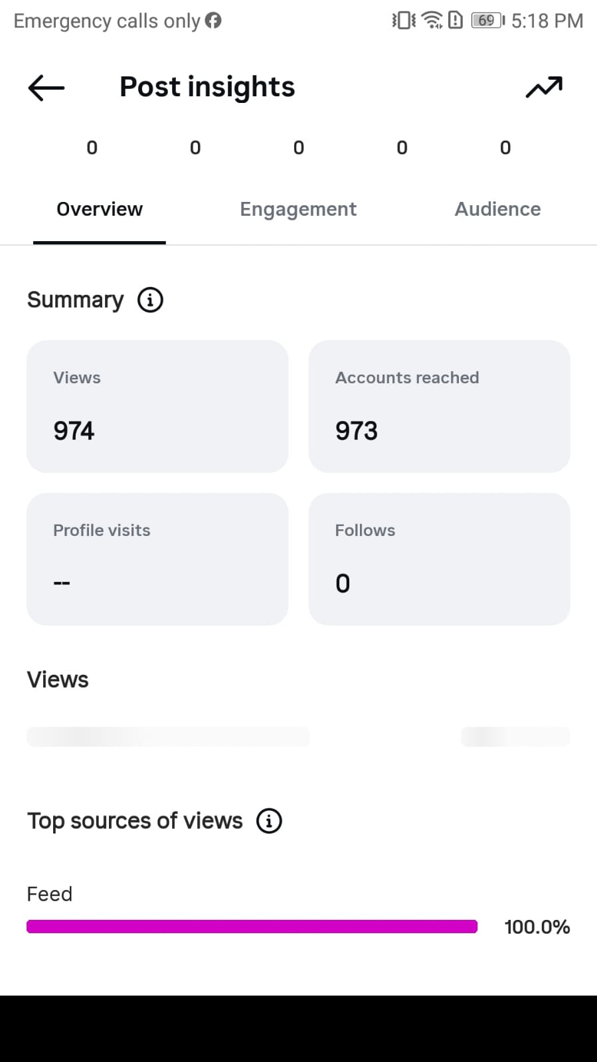Select the Overview tab

coord(100,209)
